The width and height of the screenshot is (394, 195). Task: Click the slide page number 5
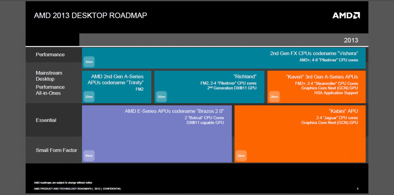click(x=357, y=189)
